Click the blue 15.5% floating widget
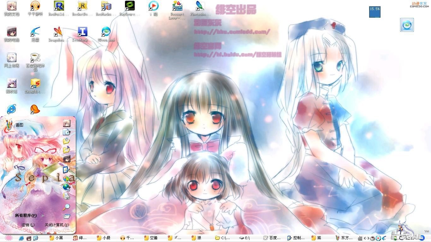 pyautogui.click(x=375, y=12)
